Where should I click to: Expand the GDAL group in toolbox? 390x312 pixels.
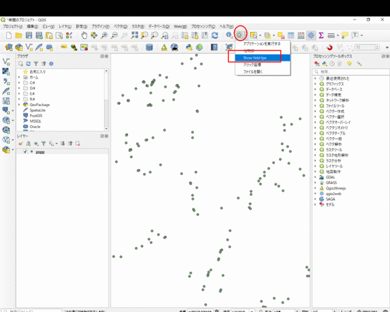pos(315,177)
